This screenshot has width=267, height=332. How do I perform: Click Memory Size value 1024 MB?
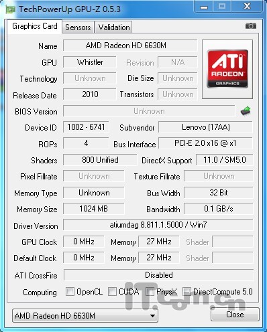point(94,209)
